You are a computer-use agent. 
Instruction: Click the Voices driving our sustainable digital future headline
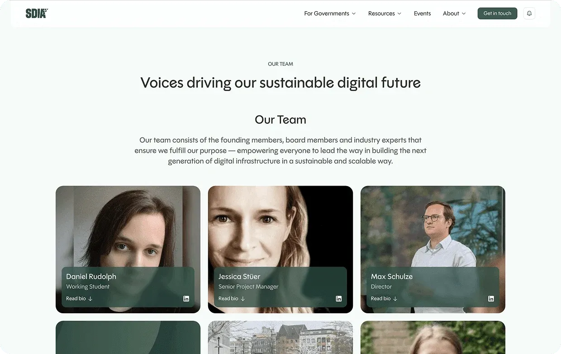coord(280,83)
